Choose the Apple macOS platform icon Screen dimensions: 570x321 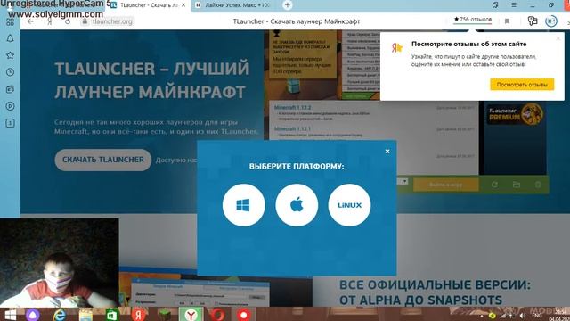click(x=297, y=205)
